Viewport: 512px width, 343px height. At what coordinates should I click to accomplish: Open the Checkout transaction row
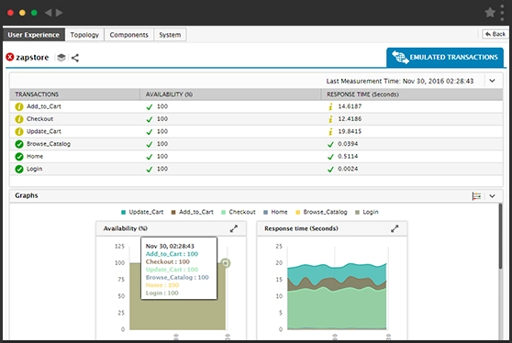pyautogui.click(x=256, y=119)
